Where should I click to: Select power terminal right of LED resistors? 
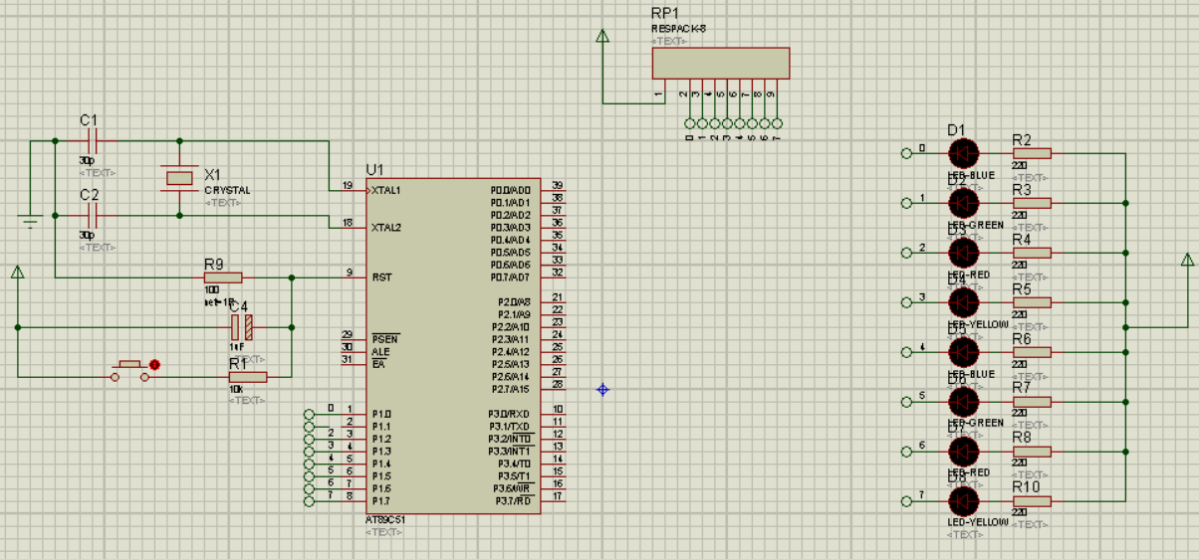[1187, 260]
